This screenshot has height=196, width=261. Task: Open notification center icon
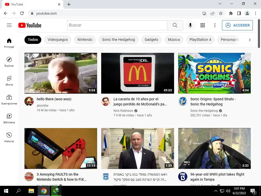253,191
